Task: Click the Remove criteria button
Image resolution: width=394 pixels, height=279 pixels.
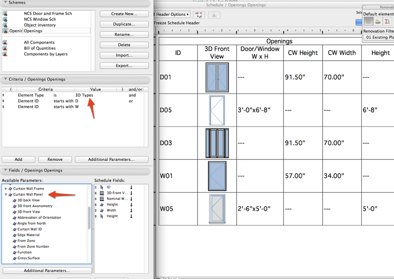Action: (55, 159)
